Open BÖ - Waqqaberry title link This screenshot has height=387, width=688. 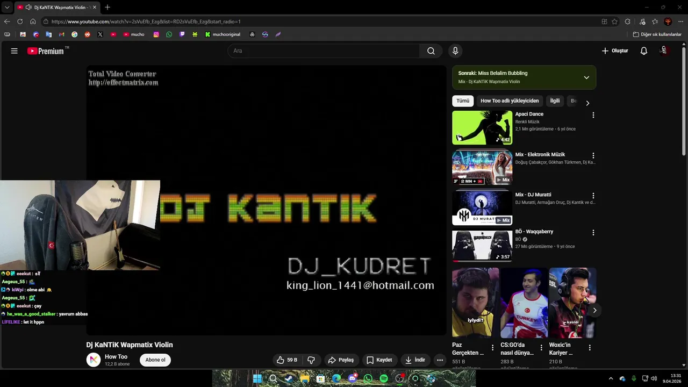[x=534, y=232]
